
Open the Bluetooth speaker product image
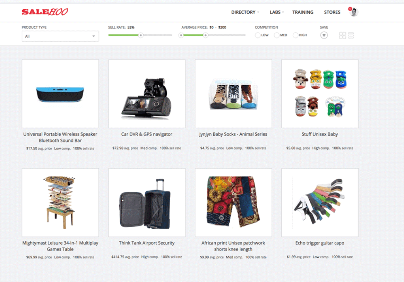point(60,94)
